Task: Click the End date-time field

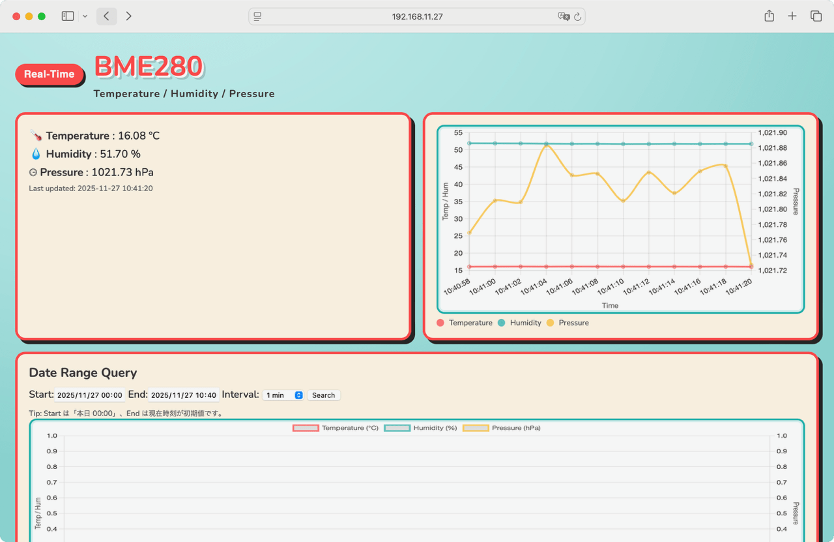Action: (x=183, y=395)
